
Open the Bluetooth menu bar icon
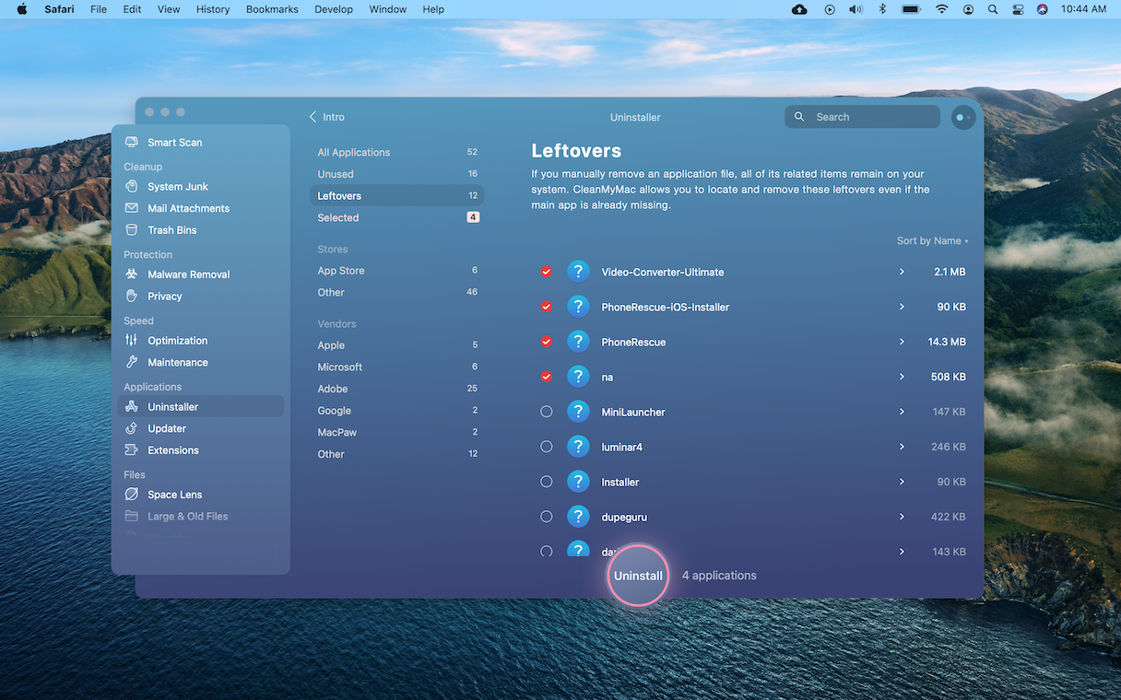(x=881, y=9)
